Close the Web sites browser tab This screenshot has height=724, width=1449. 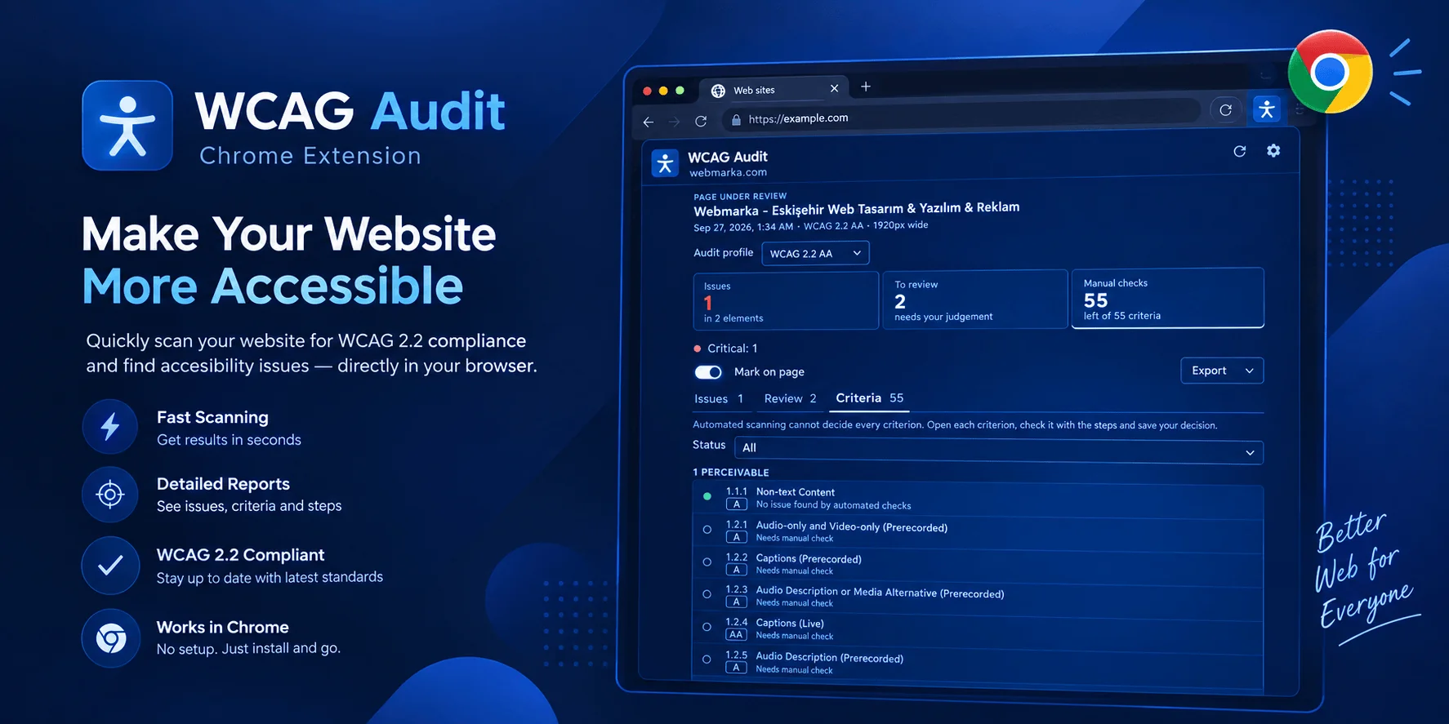[x=834, y=88]
